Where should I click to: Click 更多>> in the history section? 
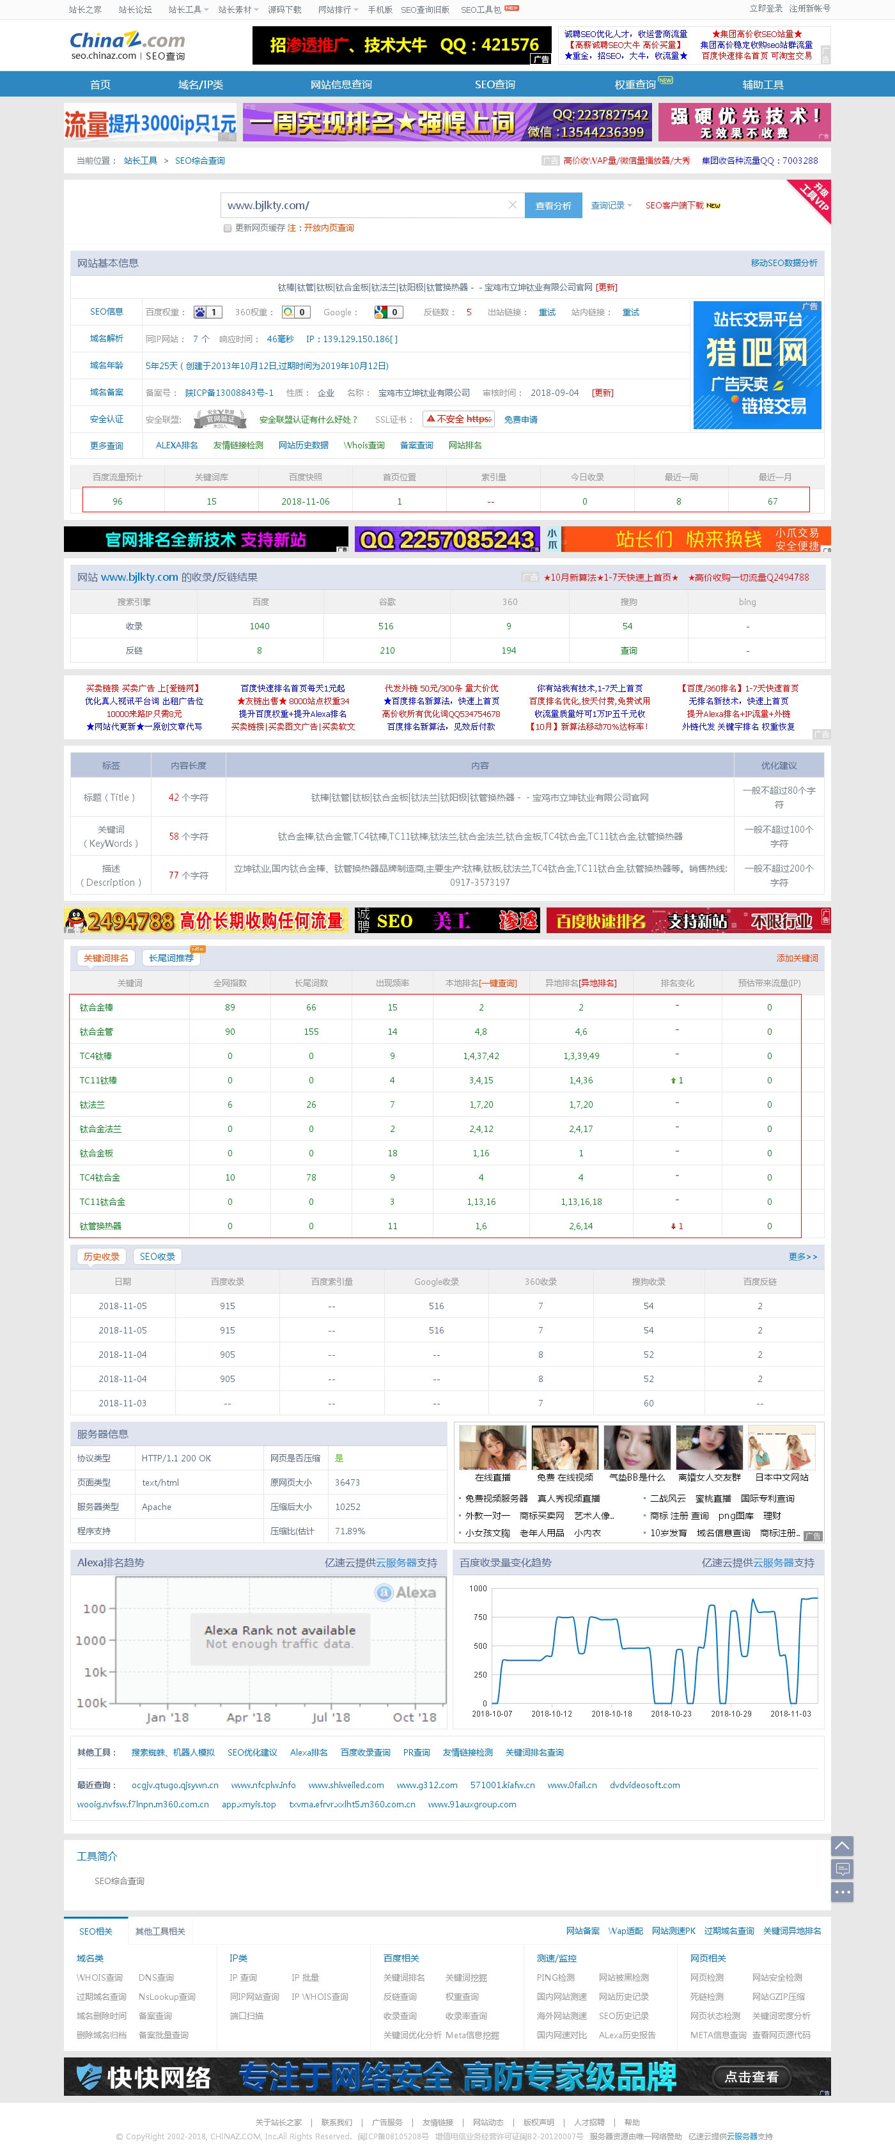803,1257
